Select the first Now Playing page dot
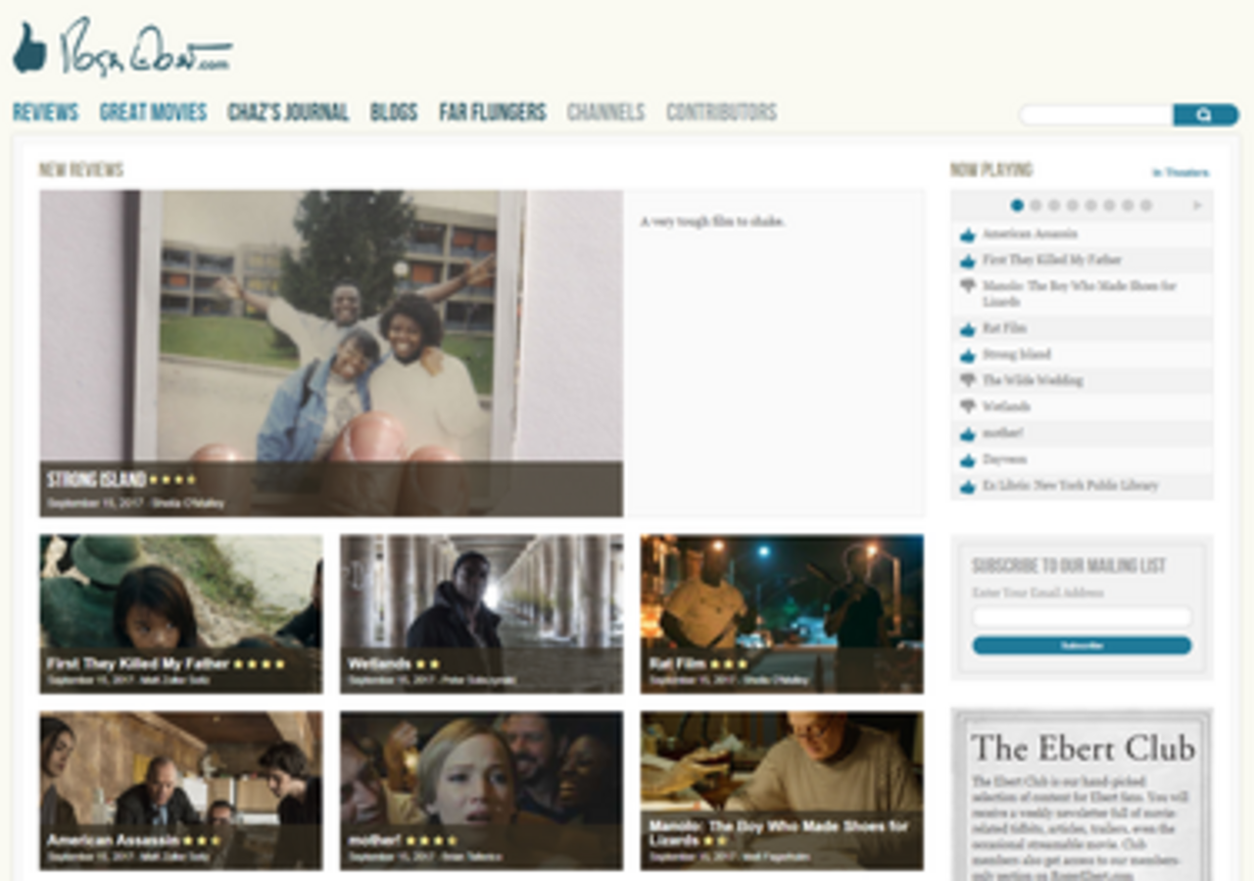Screen dimensions: 1254x881 pos(1017,206)
